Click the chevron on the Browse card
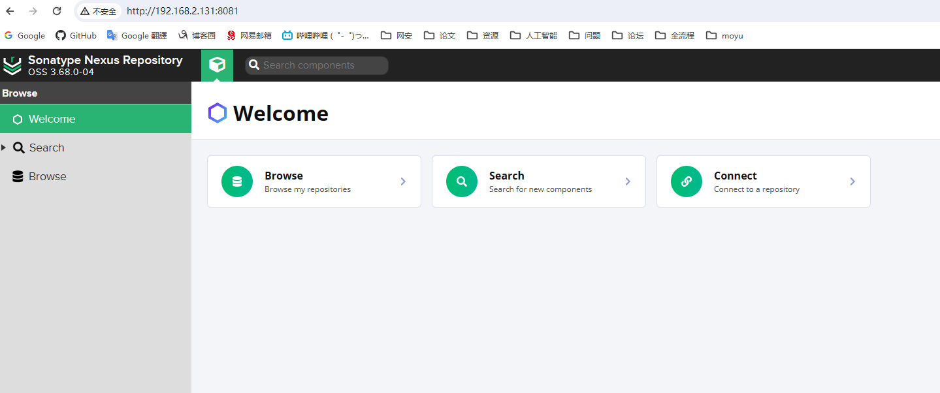The image size is (940, 393). click(x=403, y=181)
